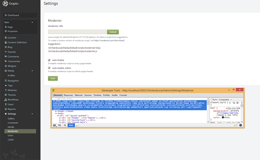Expand the head element in DevTools
The width and height of the screenshot is (260, 160).
(x=56, y=111)
